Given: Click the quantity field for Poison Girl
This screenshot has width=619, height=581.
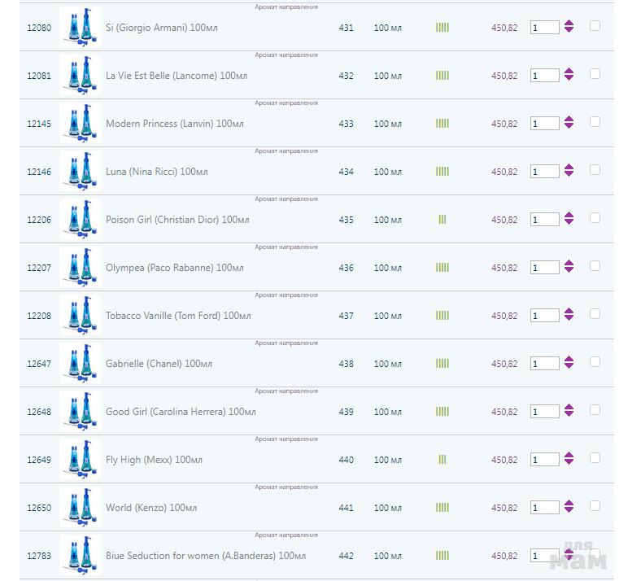Looking at the screenshot, I should [544, 220].
